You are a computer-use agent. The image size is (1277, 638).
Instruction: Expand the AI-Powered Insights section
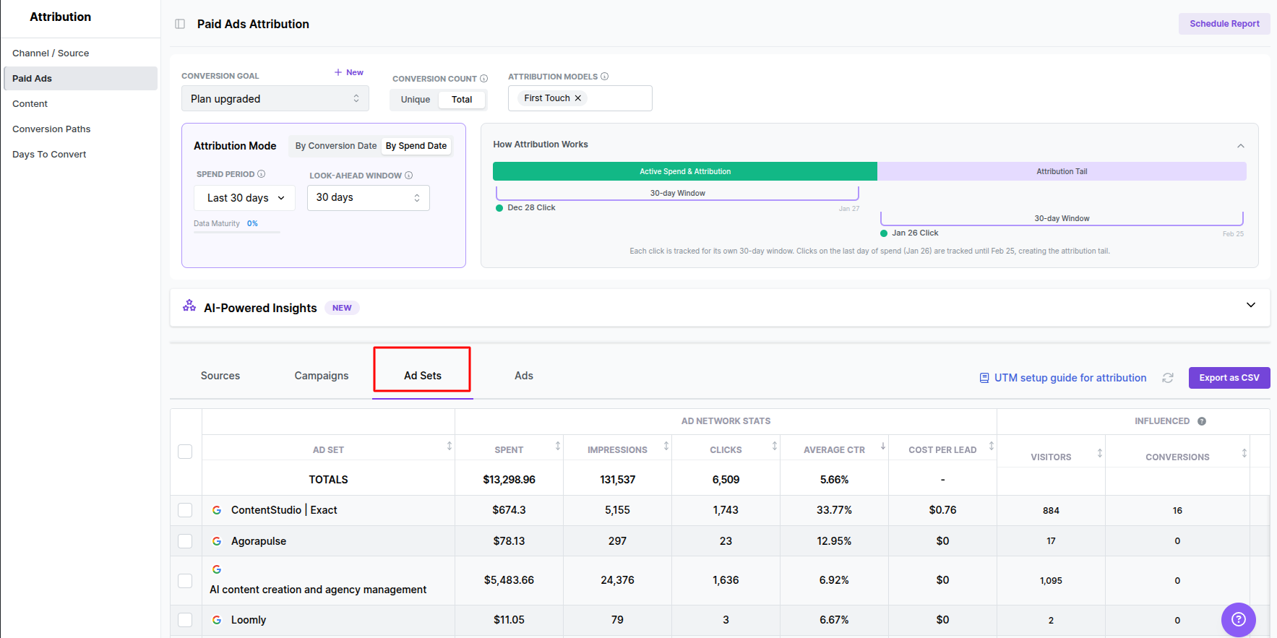(1250, 305)
